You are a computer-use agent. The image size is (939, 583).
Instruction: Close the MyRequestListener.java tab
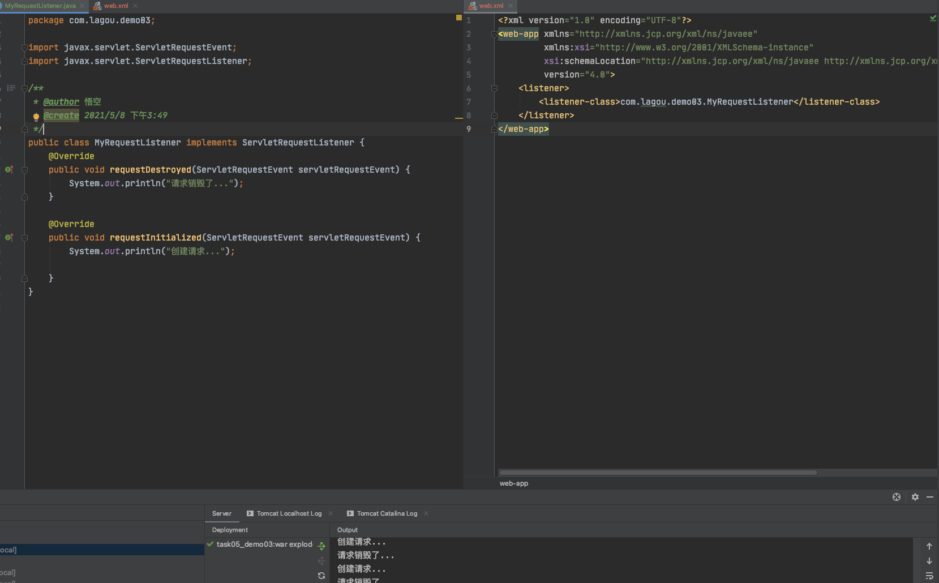[82, 6]
